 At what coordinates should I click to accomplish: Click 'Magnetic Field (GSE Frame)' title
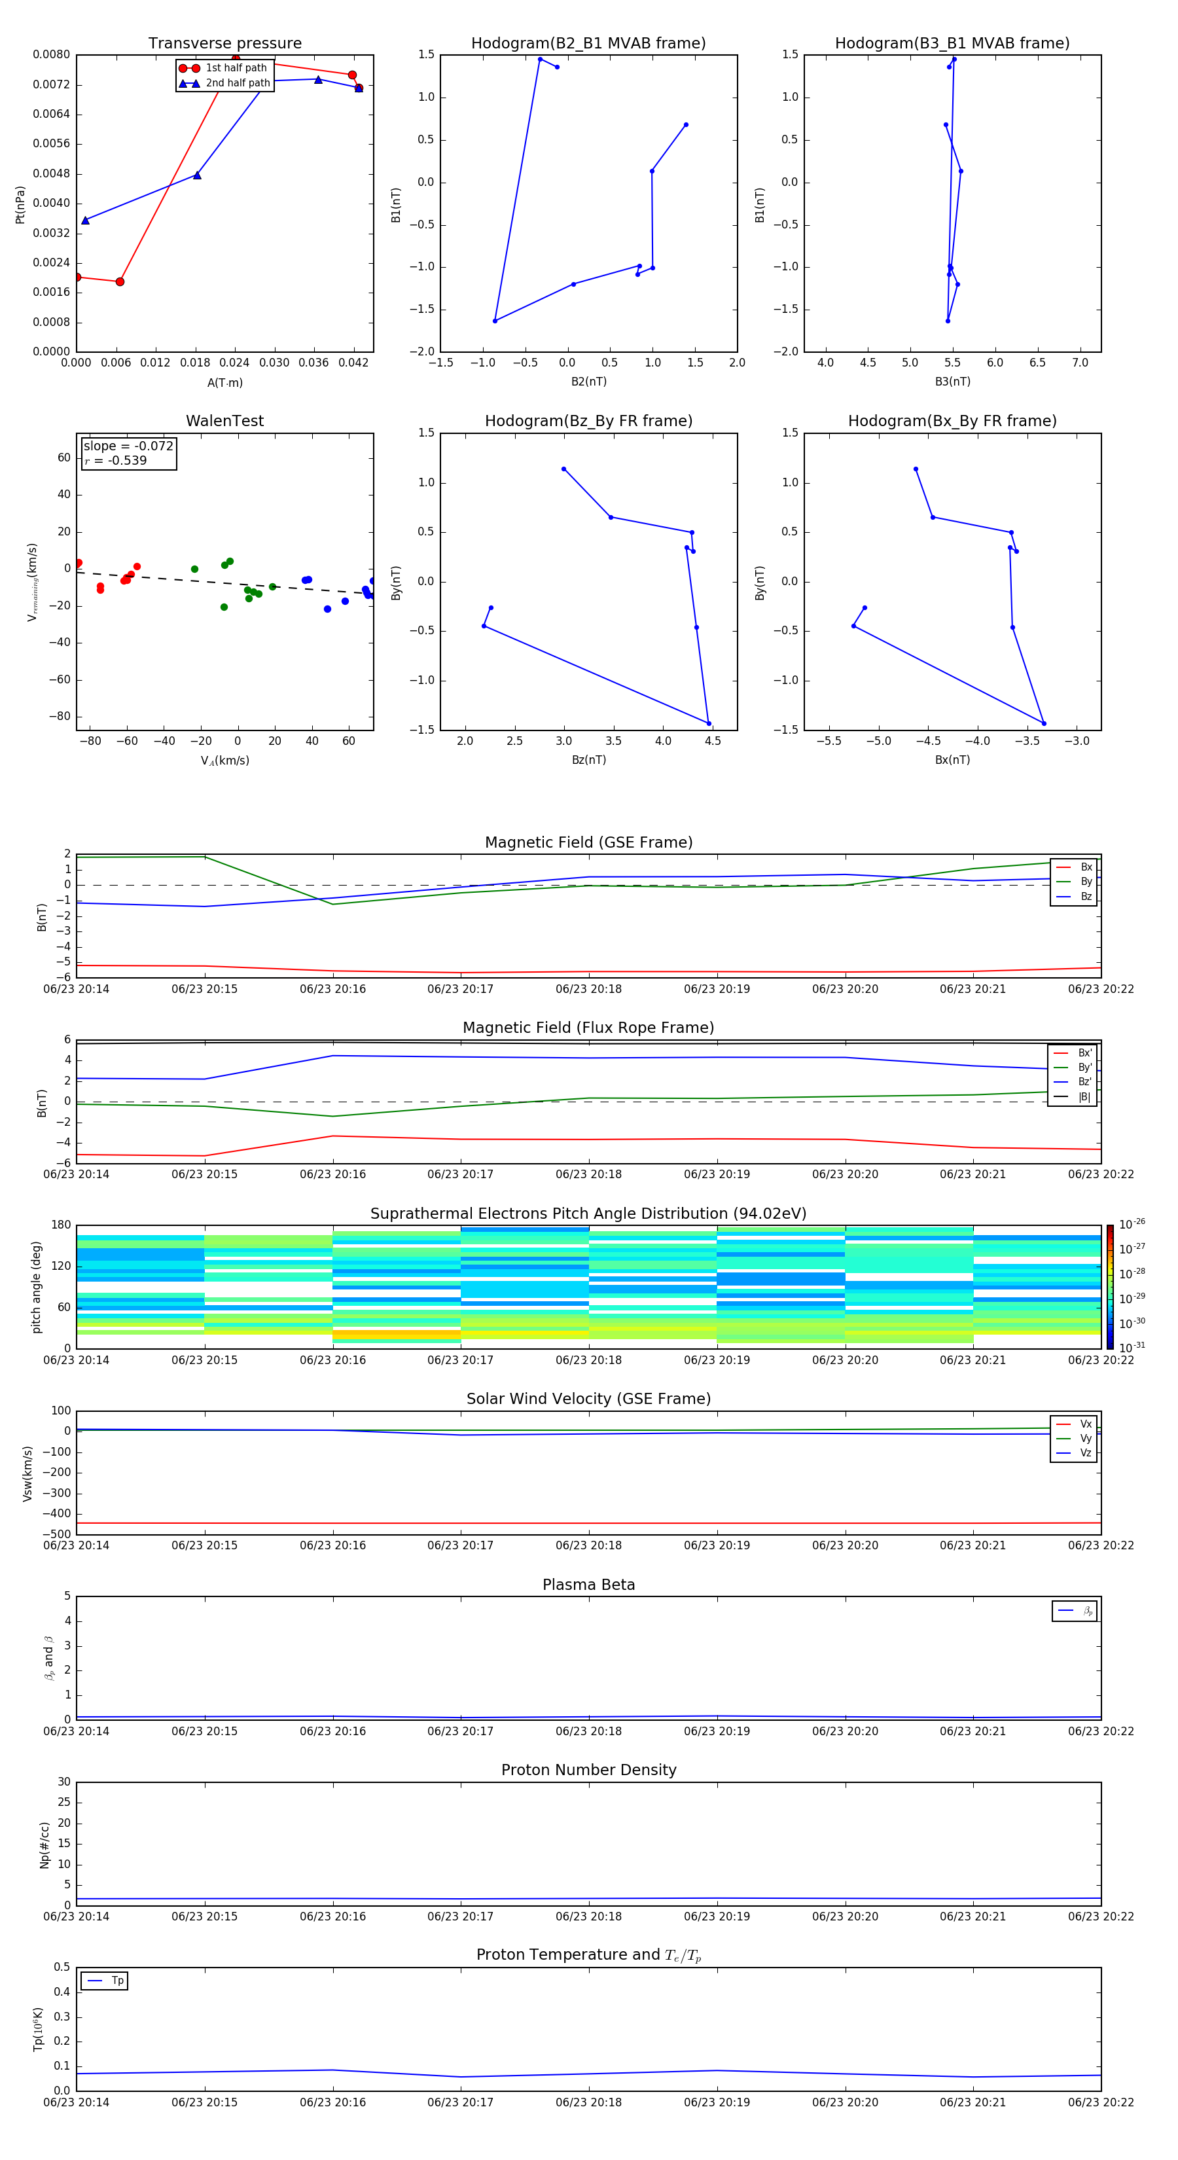(x=588, y=842)
